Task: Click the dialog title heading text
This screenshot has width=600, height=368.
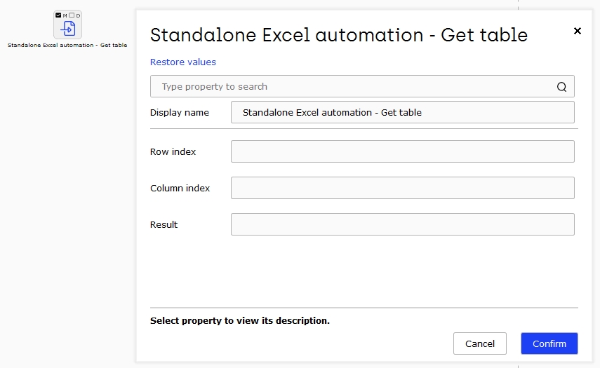Action: 339,35
